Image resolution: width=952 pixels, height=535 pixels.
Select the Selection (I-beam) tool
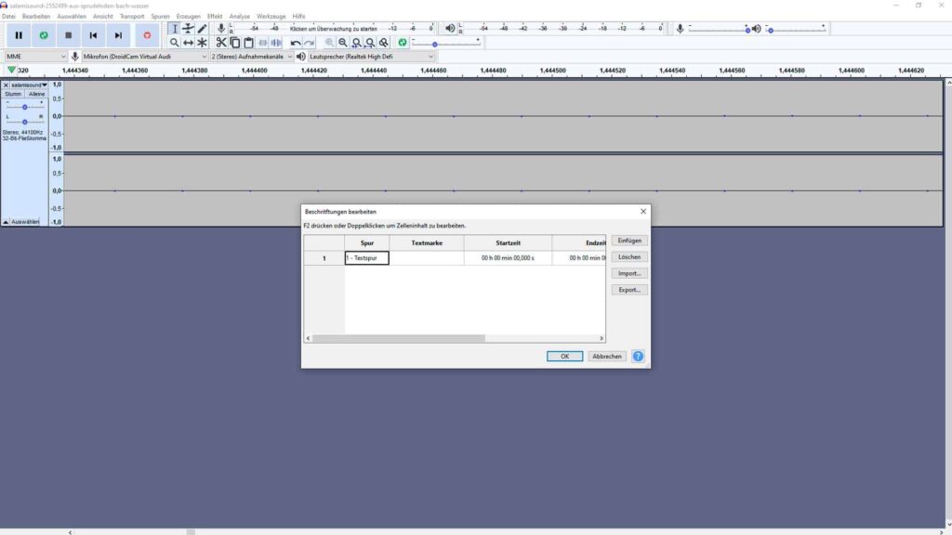[174, 29]
